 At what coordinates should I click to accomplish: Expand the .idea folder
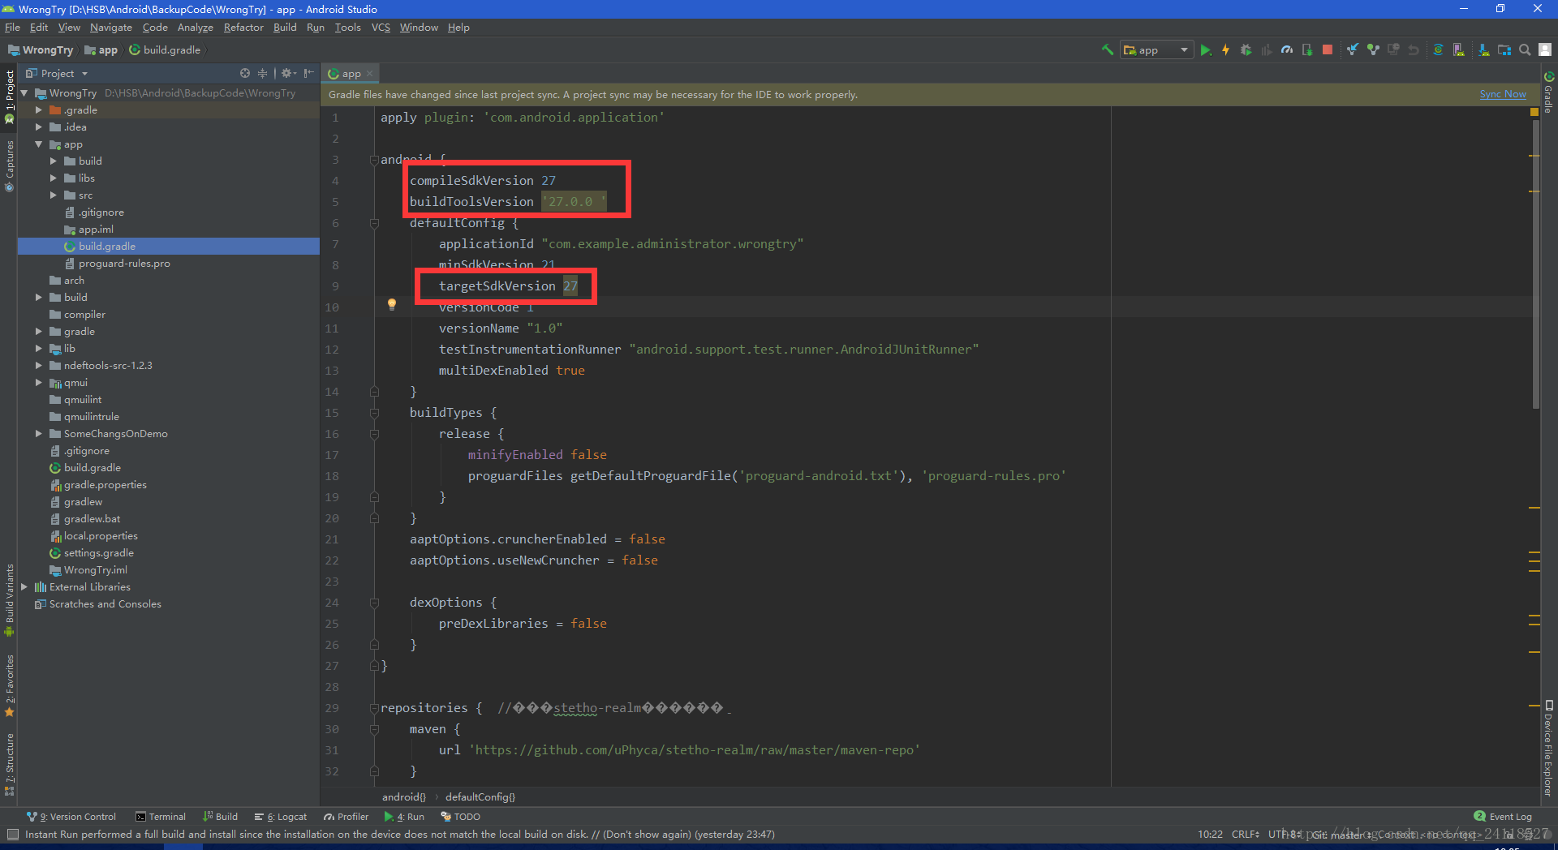point(38,127)
